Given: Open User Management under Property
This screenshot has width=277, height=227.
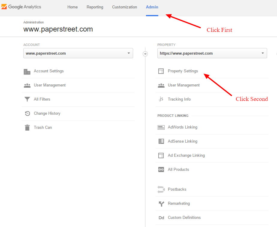Looking at the screenshot, I should point(184,85).
